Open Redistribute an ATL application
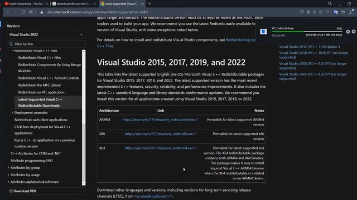Viewport: 357px width, 200px height. pyautogui.click(x=41, y=92)
